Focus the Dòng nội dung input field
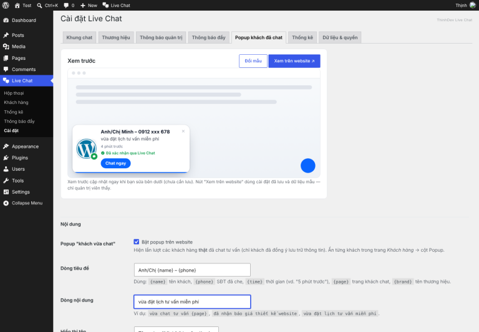Screen dimensions: 479x332 pyautogui.click(x=192, y=301)
